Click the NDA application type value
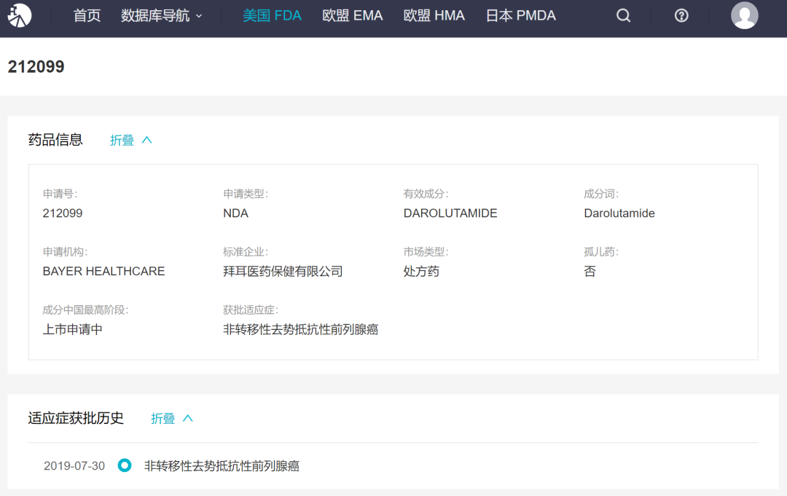The height and width of the screenshot is (496, 787). pos(235,213)
